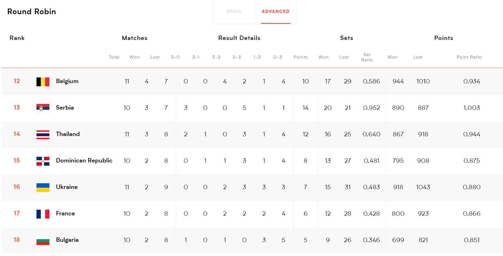Click the Thailand flag icon
503x256 pixels.
pyautogui.click(x=43, y=135)
